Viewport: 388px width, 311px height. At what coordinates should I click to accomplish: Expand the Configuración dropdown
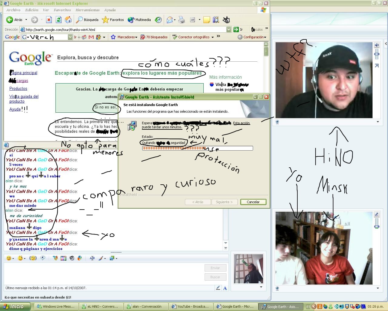tap(252, 37)
